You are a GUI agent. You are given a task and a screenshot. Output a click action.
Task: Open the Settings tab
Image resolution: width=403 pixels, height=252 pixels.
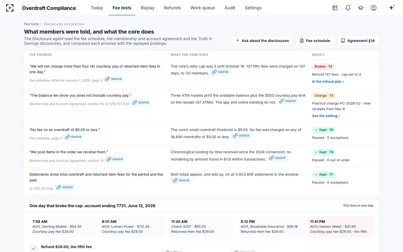coord(253,8)
